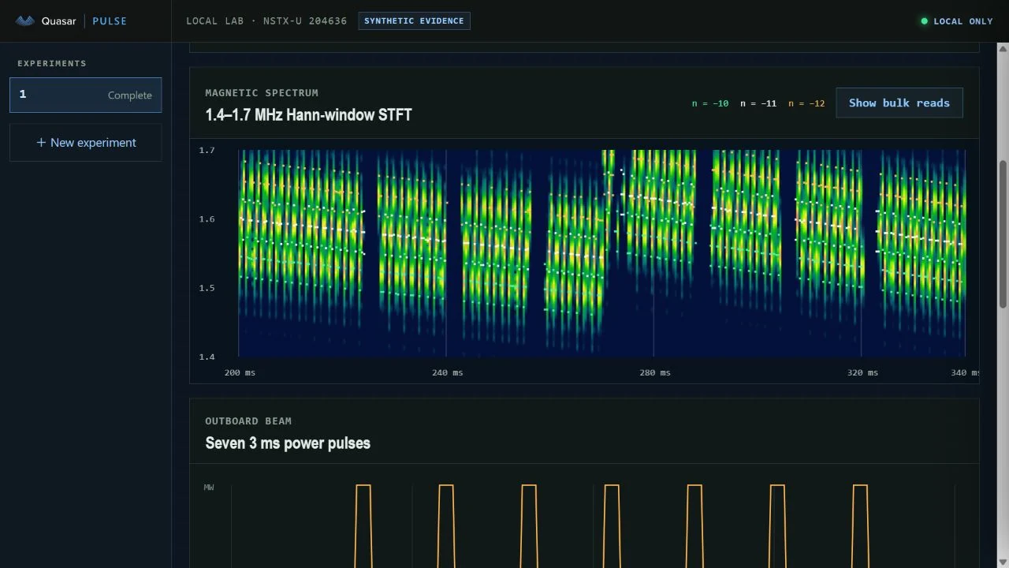Click the MAGNETIC SPECTRUM section label
The height and width of the screenshot is (568, 1009).
point(262,93)
